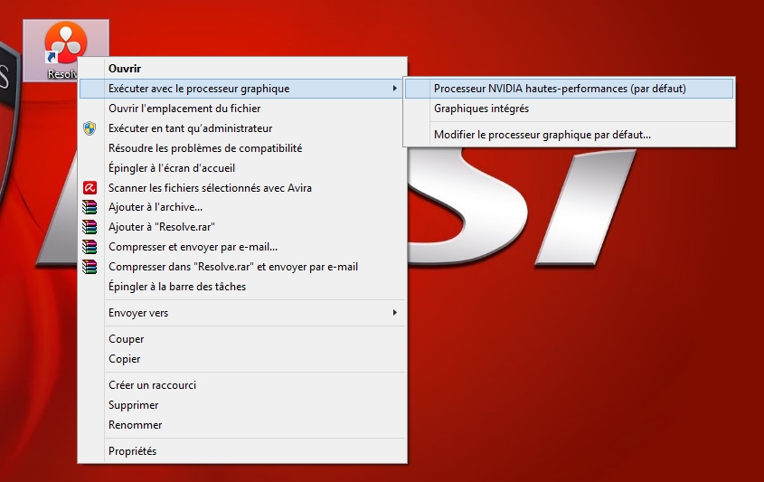Select Ajouter à l'archive... entry

(x=242, y=207)
